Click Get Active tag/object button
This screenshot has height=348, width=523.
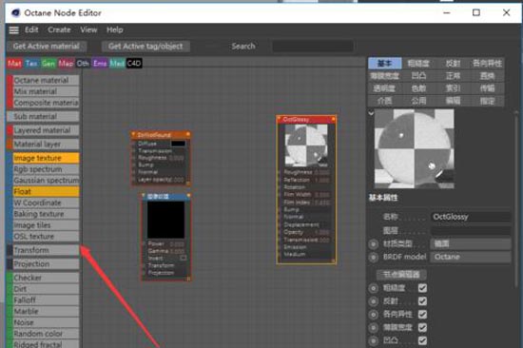point(145,47)
